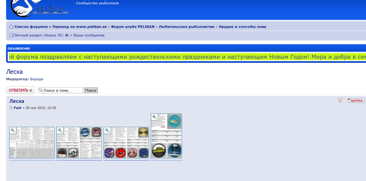Zoom the first attachment with the table page
This screenshot has height=181, width=366.
(x=13, y=130)
